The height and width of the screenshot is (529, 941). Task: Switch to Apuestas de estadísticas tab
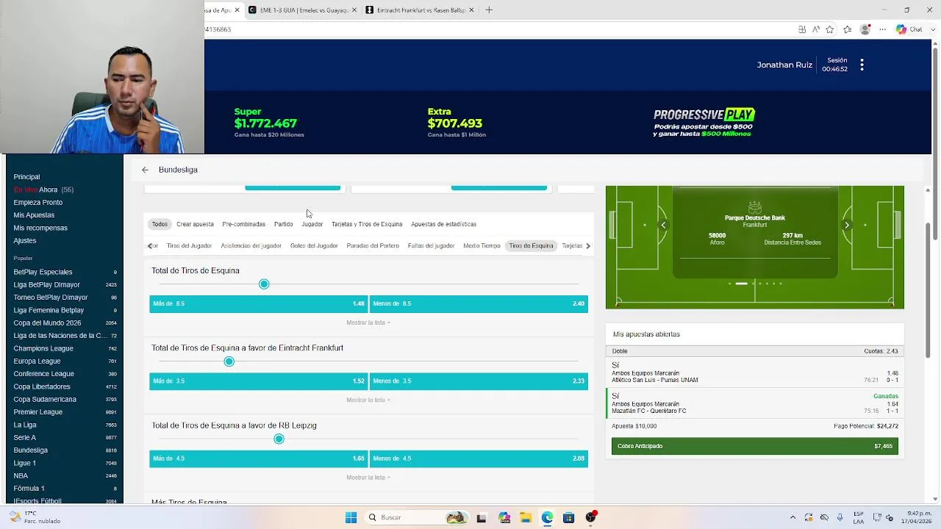tap(443, 224)
